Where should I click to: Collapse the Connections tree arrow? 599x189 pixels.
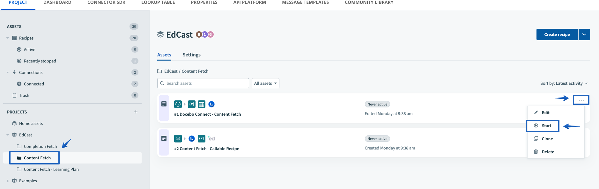tap(8, 72)
